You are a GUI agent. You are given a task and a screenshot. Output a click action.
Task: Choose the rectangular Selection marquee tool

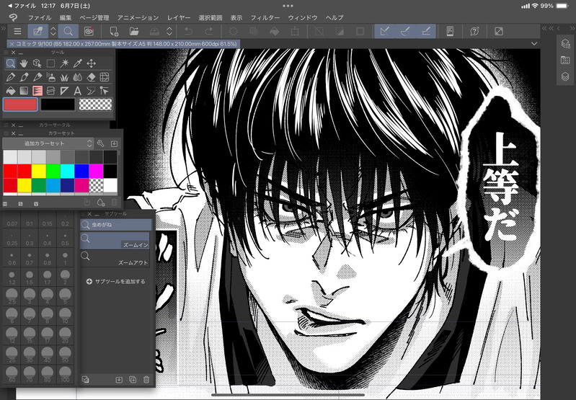[x=51, y=63]
